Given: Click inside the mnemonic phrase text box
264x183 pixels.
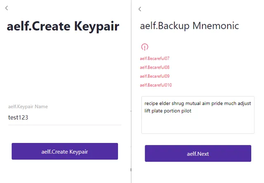Looking at the screenshot, I should pyautogui.click(x=198, y=115).
